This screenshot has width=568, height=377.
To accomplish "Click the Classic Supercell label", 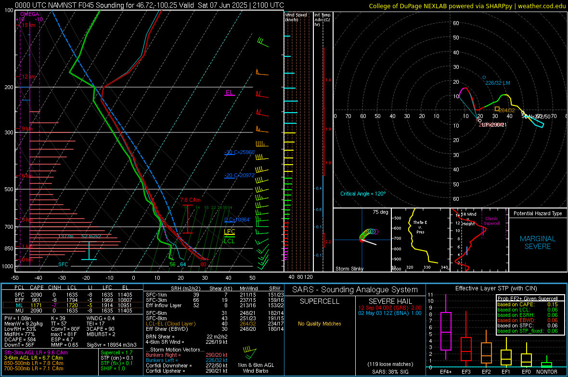I will point(492,221).
